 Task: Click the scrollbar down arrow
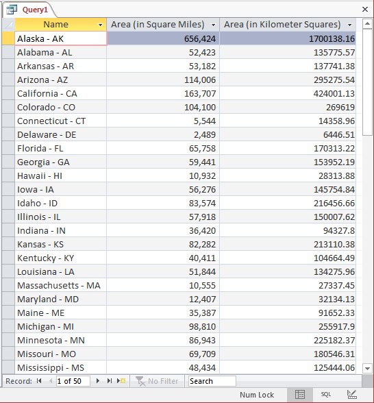tap(367, 368)
